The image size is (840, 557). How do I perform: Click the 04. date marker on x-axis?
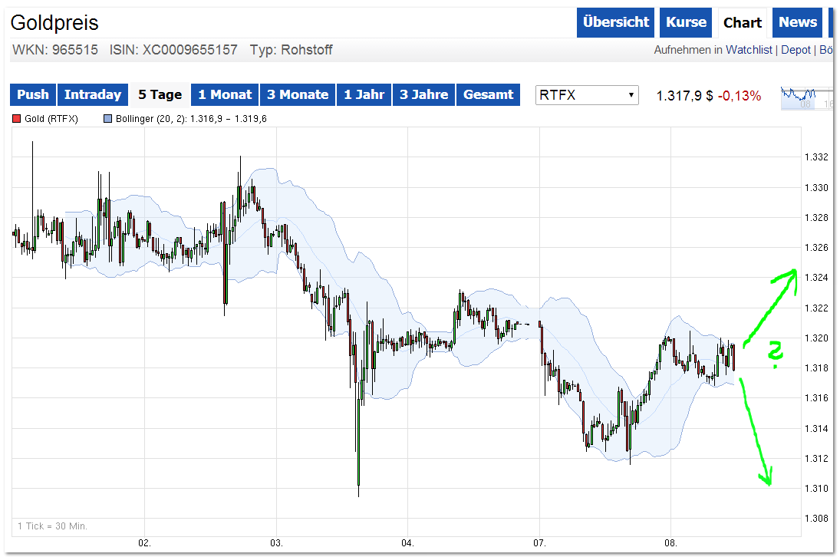point(407,542)
